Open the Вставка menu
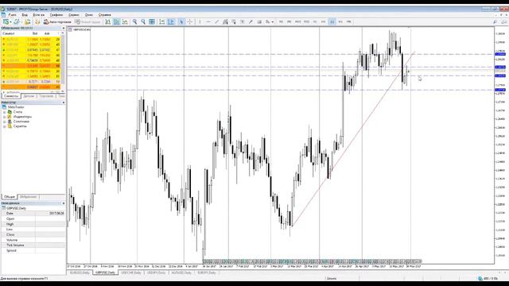509x286 pixels. [39, 15]
